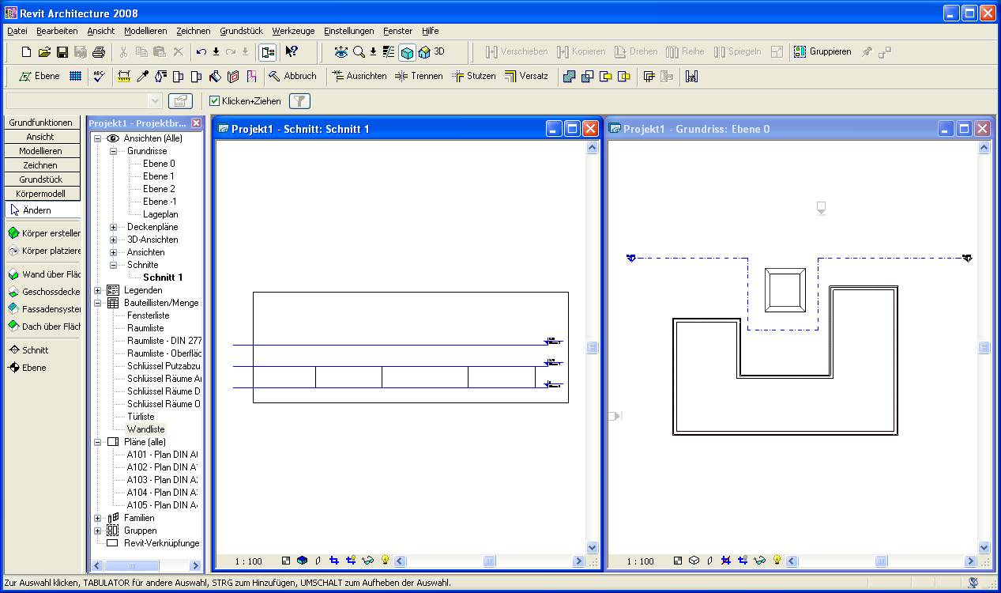Screen dimensions: 1001x593
Task: Expand the Deckenpläne tree node
Action: [113, 227]
